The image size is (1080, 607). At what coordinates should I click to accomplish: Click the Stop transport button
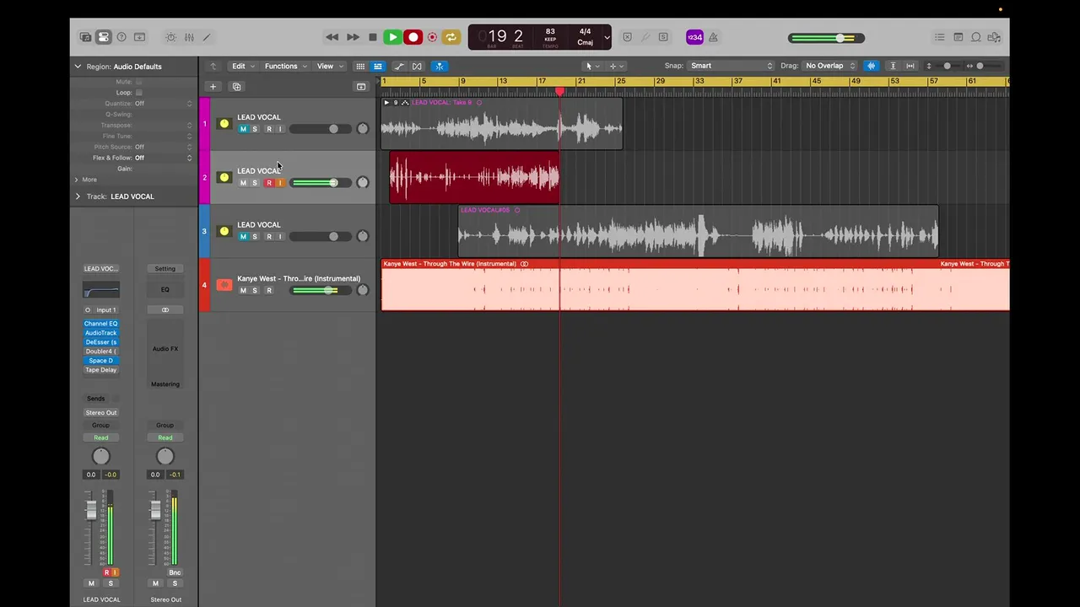click(373, 37)
